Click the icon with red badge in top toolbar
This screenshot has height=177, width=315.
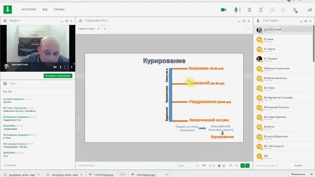(x=295, y=10)
